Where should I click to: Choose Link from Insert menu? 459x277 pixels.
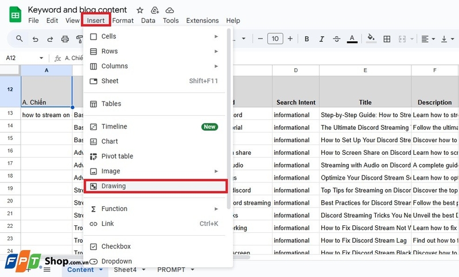coord(154,224)
